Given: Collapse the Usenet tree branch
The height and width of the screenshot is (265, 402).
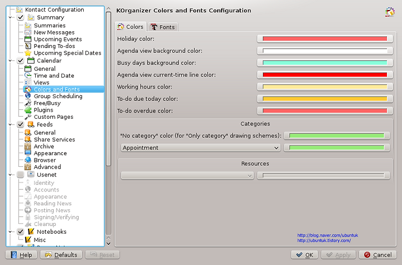Looking at the screenshot, I should 10,175.
